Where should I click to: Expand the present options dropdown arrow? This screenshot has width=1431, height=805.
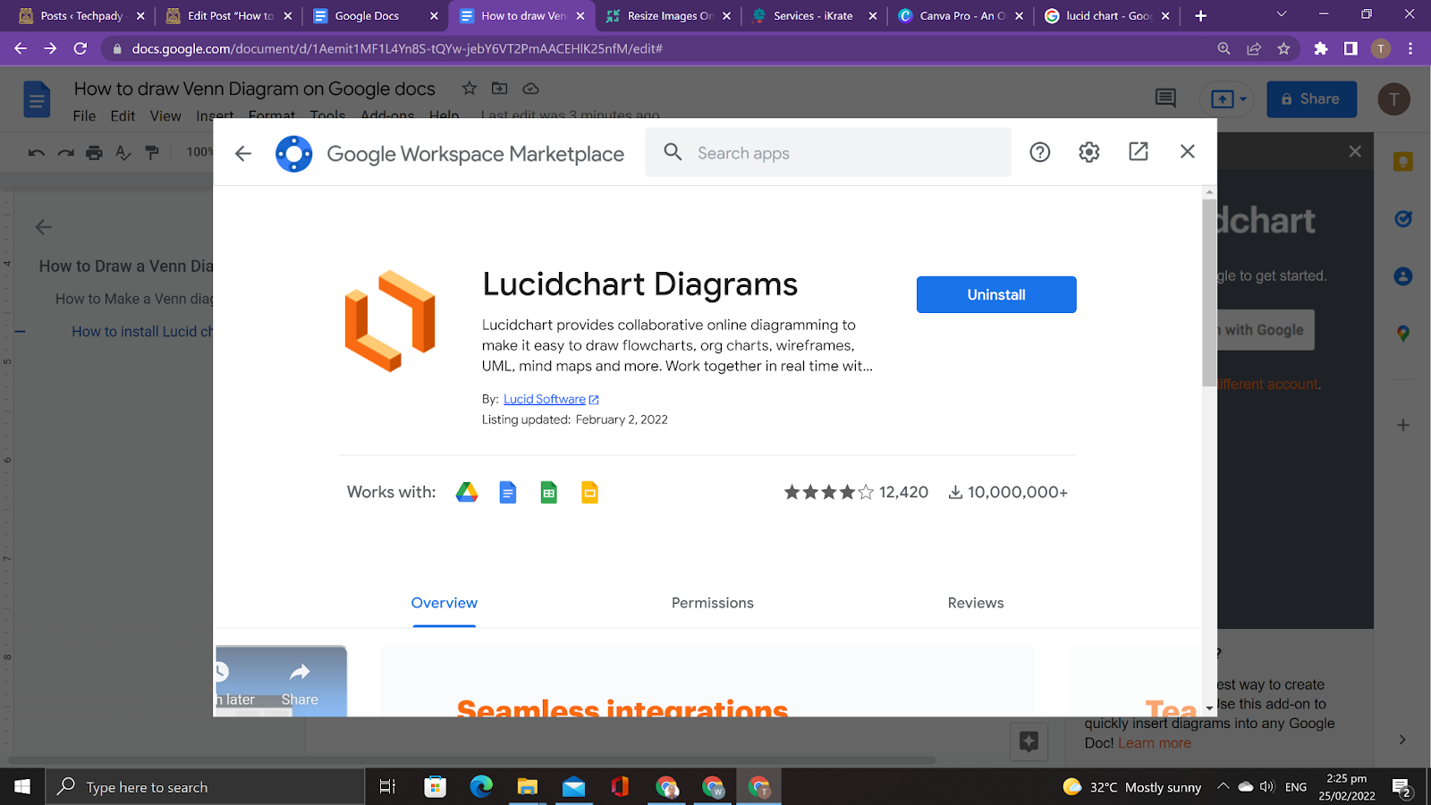(x=1243, y=99)
